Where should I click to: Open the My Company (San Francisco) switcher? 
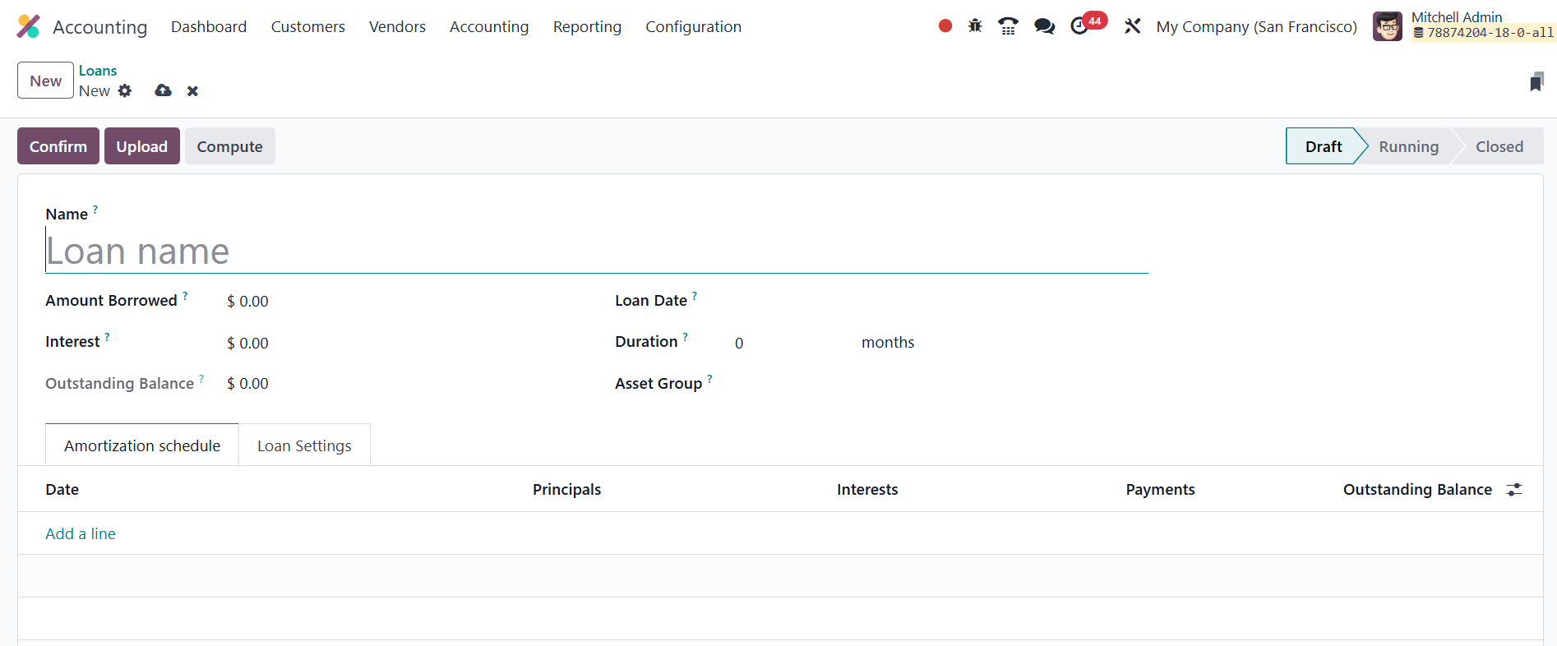click(1256, 26)
